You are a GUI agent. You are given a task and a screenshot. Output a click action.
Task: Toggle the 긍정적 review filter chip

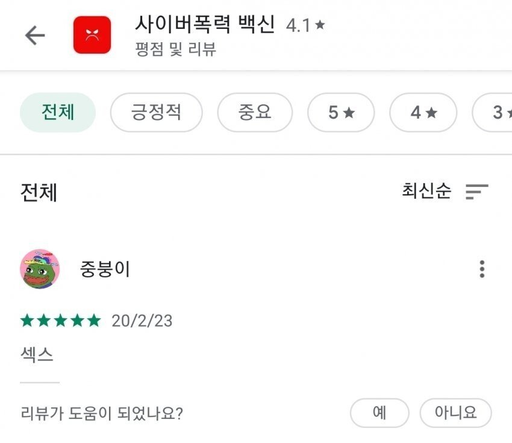tap(156, 113)
